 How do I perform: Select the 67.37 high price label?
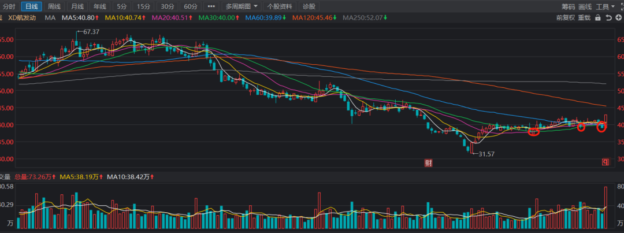click(91, 32)
